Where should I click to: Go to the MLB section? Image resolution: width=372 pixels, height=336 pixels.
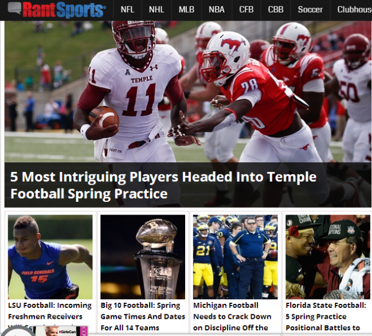[x=186, y=10]
